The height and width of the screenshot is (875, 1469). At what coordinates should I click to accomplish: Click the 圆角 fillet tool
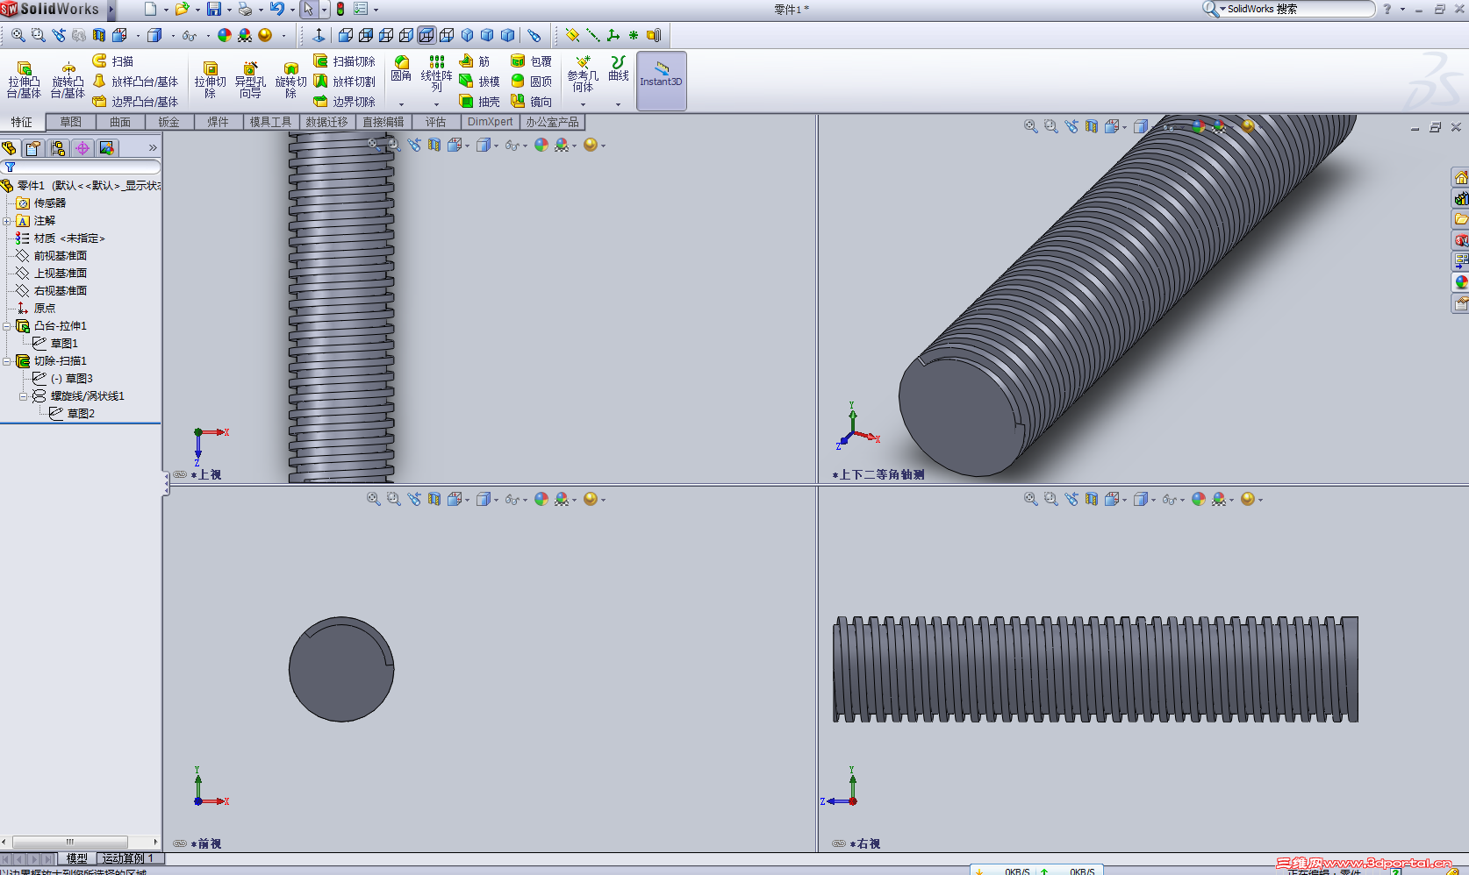(x=401, y=68)
